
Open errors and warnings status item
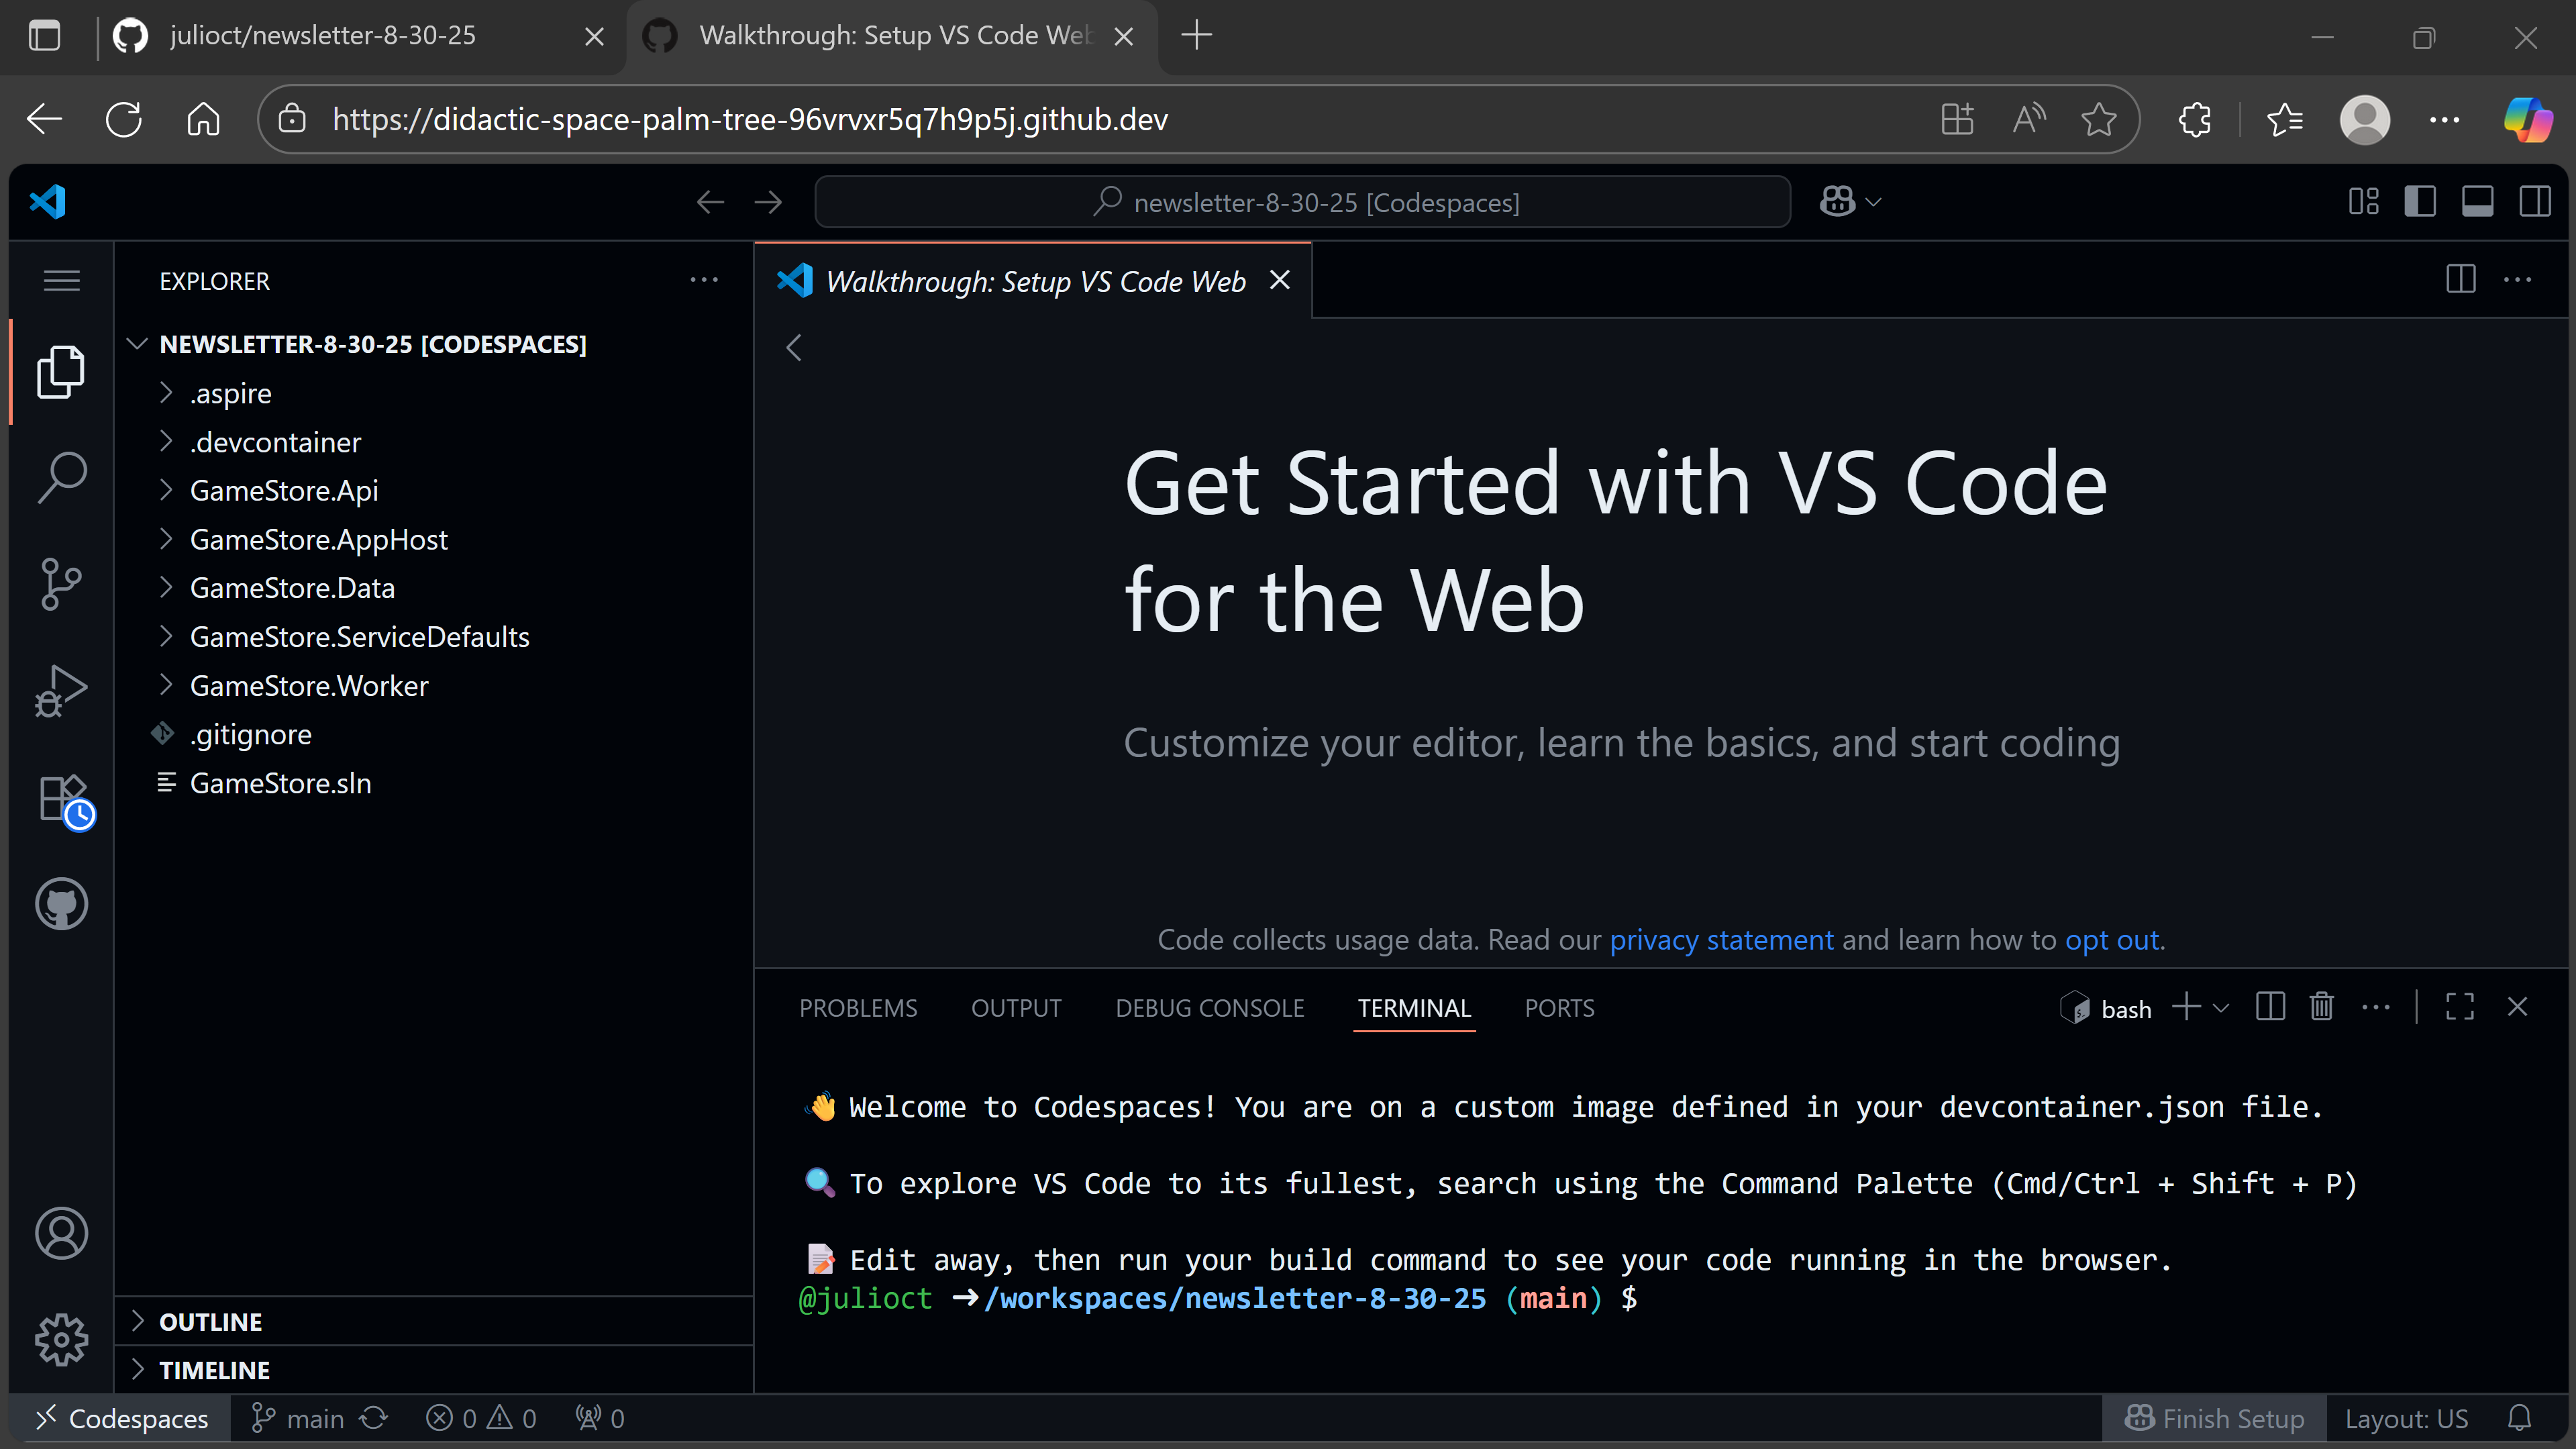481,1418
